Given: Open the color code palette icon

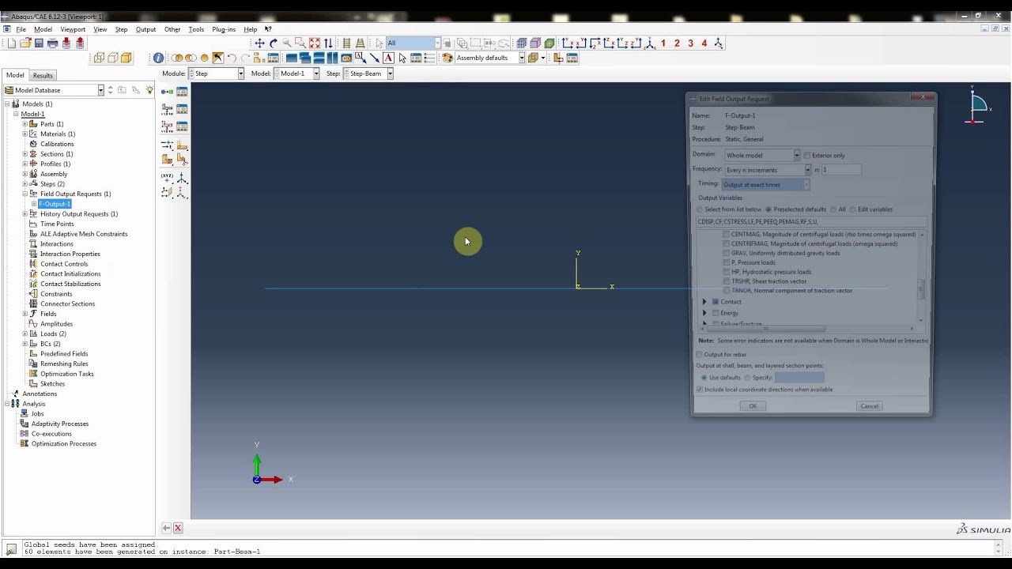Looking at the screenshot, I should click(x=447, y=58).
